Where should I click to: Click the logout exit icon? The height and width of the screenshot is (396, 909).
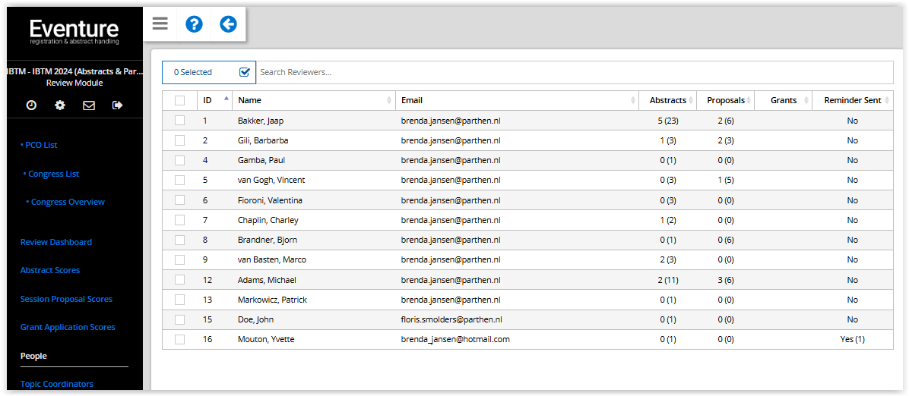[x=118, y=105]
